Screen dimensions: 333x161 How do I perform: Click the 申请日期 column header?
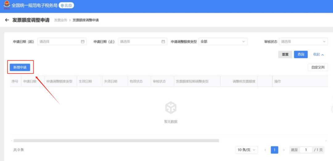click(x=30, y=81)
